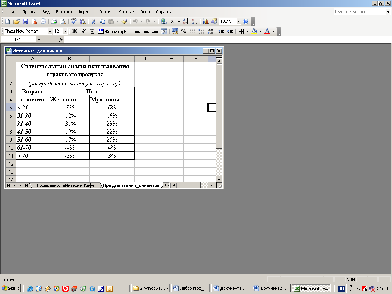Viewport: 392px width, 294px height.
Task: Click the fx insert function button
Action: (x=61, y=39)
